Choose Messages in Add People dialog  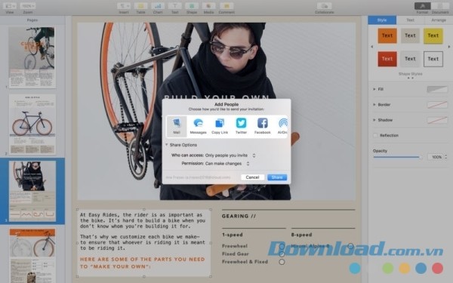pyautogui.click(x=198, y=126)
